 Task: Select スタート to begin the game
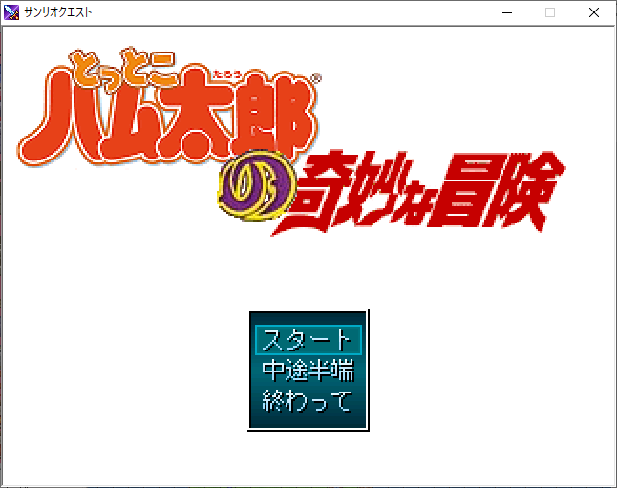tap(308, 340)
